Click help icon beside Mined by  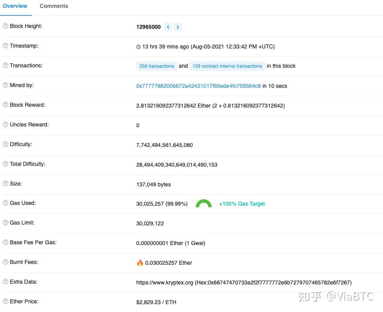[6, 85]
